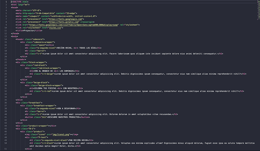Click the "c-t-red" class name

pyautogui.click(x=46, y=91)
